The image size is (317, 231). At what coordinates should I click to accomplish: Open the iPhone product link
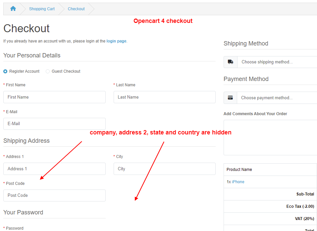(x=238, y=182)
